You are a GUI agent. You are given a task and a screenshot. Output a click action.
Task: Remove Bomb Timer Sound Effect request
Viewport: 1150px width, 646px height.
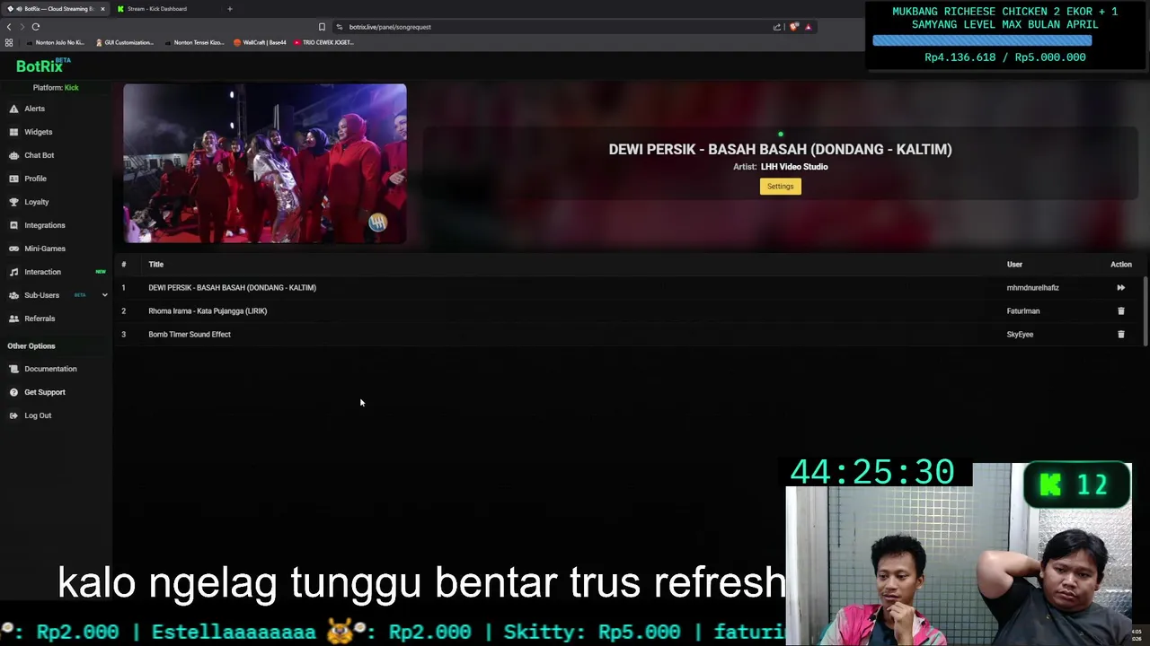pyautogui.click(x=1120, y=335)
